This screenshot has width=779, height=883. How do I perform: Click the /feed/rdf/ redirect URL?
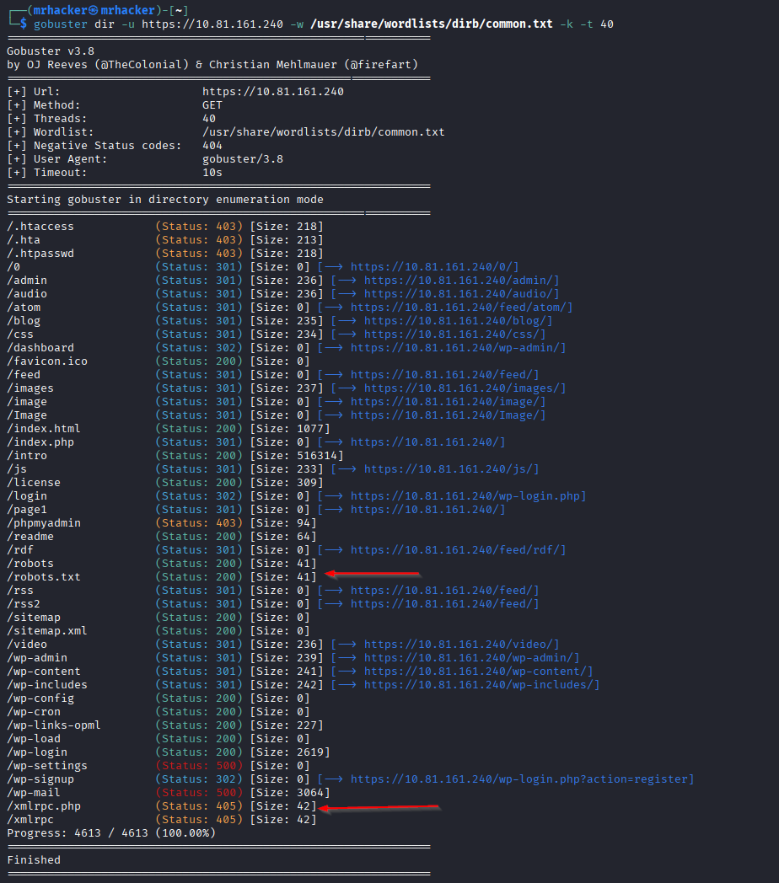pos(458,550)
